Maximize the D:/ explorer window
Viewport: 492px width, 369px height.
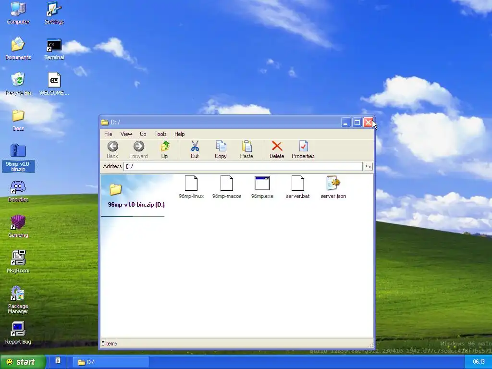pyautogui.click(x=357, y=123)
